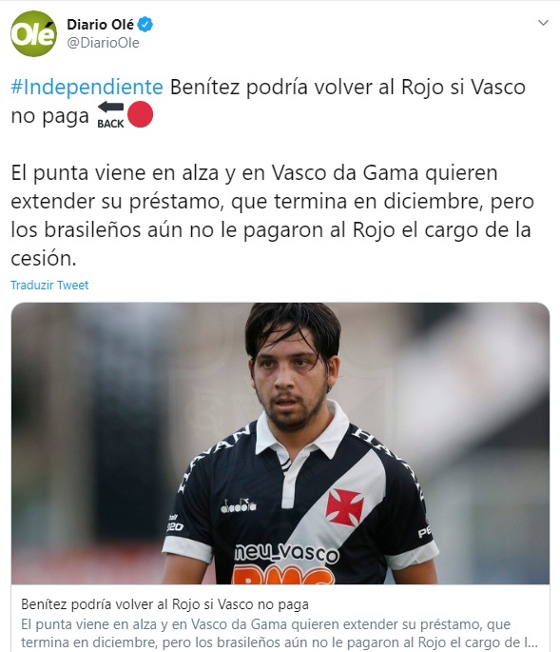Click the paragraph starting El punta viene

273,215
